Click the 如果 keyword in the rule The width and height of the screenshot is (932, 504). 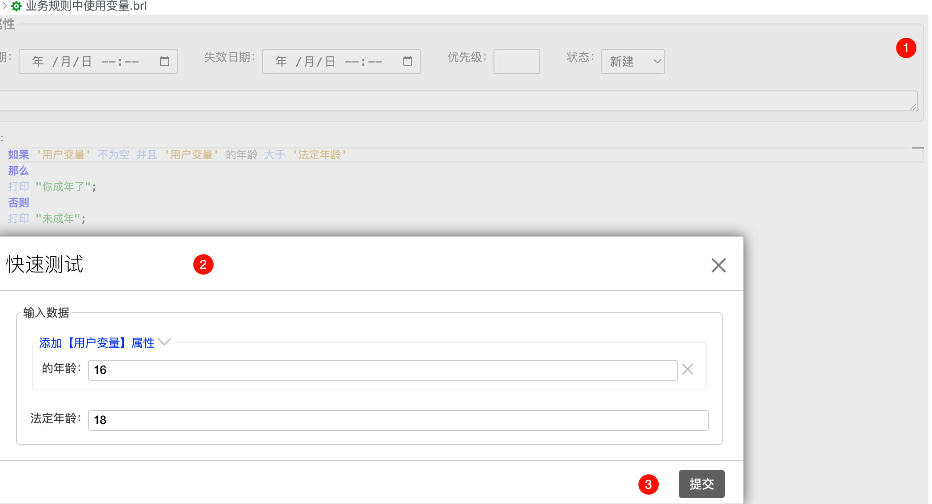coord(19,155)
